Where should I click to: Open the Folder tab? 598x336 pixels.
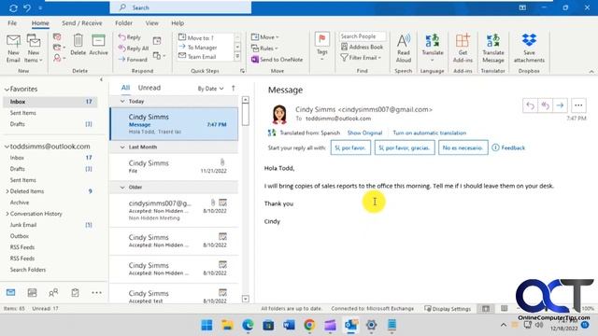pyautogui.click(x=123, y=22)
